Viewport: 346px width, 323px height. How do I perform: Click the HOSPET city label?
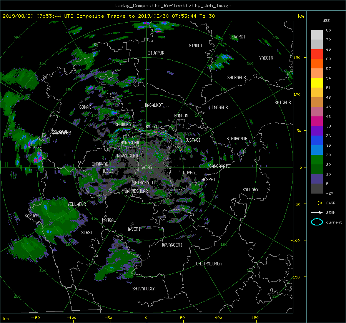pos(208,180)
